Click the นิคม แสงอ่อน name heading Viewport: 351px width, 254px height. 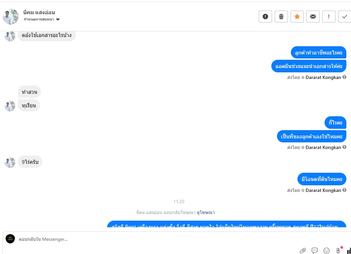[x=39, y=12]
